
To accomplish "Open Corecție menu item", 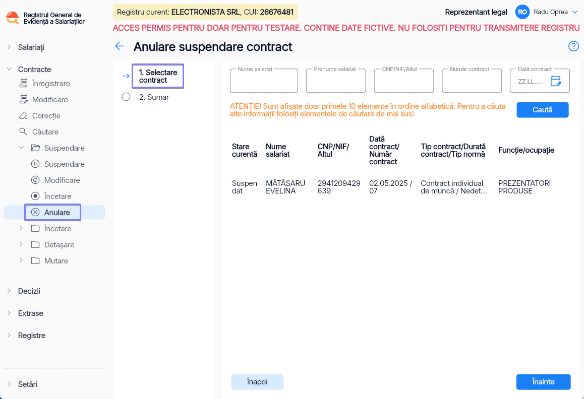I will click(46, 116).
